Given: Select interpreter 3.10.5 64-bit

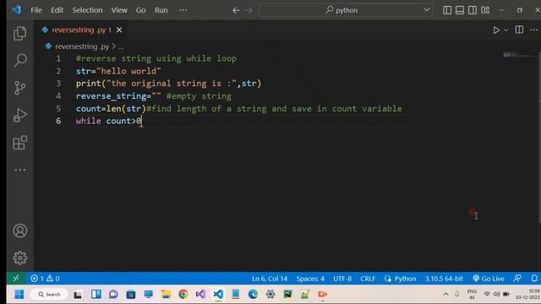Looking at the screenshot, I should (x=444, y=279).
